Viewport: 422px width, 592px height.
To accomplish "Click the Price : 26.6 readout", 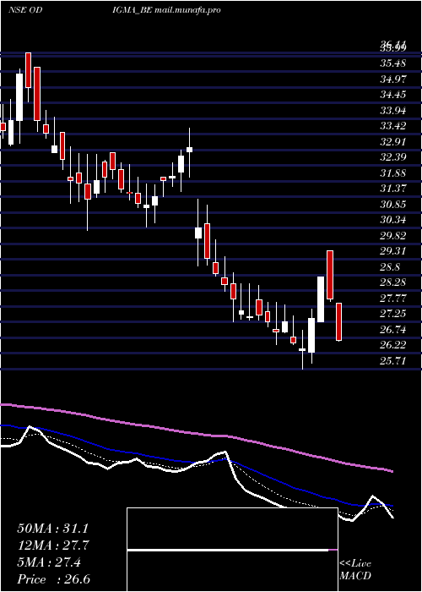I will click(53, 579).
